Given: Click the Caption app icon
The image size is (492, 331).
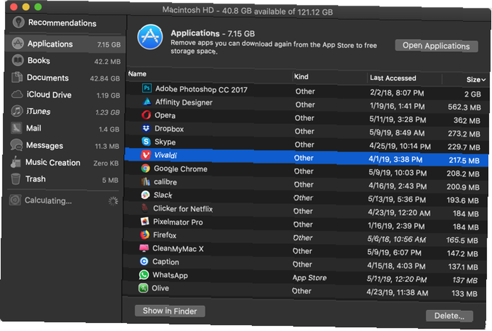Looking at the screenshot, I should click(144, 261).
